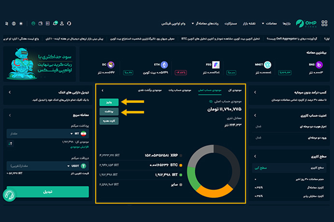Toggle light theme with the sun icon

(21, 24)
